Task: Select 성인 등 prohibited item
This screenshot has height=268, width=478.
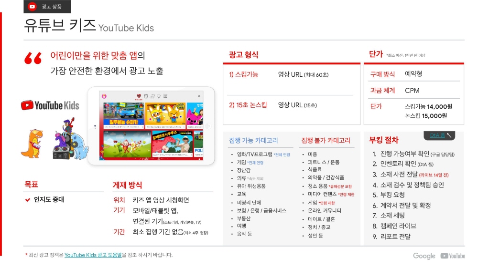Action: click(315, 236)
